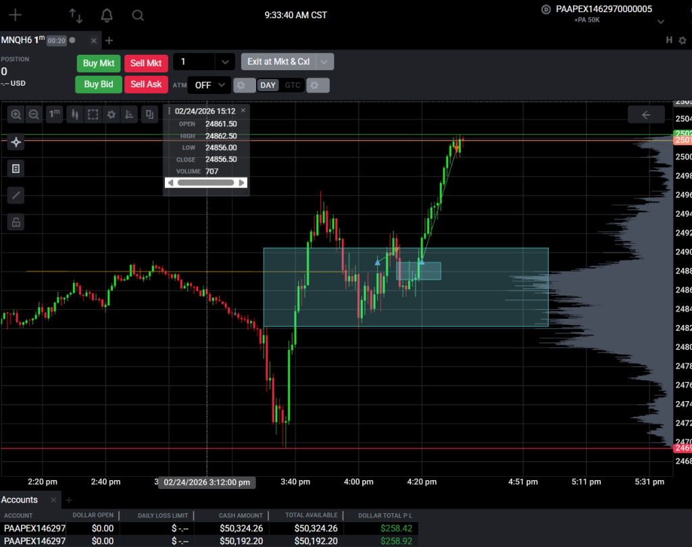The width and height of the screenshot is (692, 547).
Task: Switch to the Accounts tab
Action: click(x=20, y=500)
